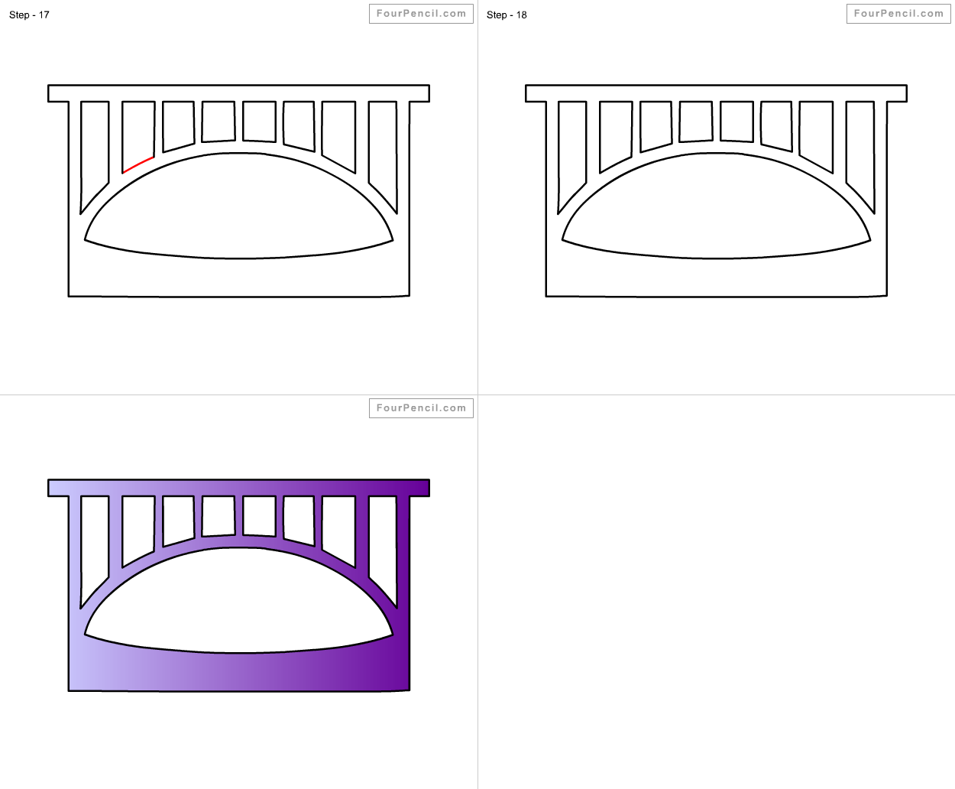The width and height of the screenshot is (955, 789).
Task: Click the horizontal divider between step rows
Action: pyautogui.click(x=229, y=395)
